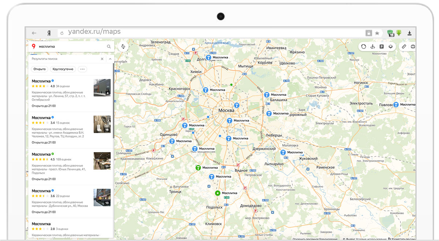Select the Мосплитка marker near Балашиха
The height and width of the screenshot is (241, 439).
click(x=267, y=95)
